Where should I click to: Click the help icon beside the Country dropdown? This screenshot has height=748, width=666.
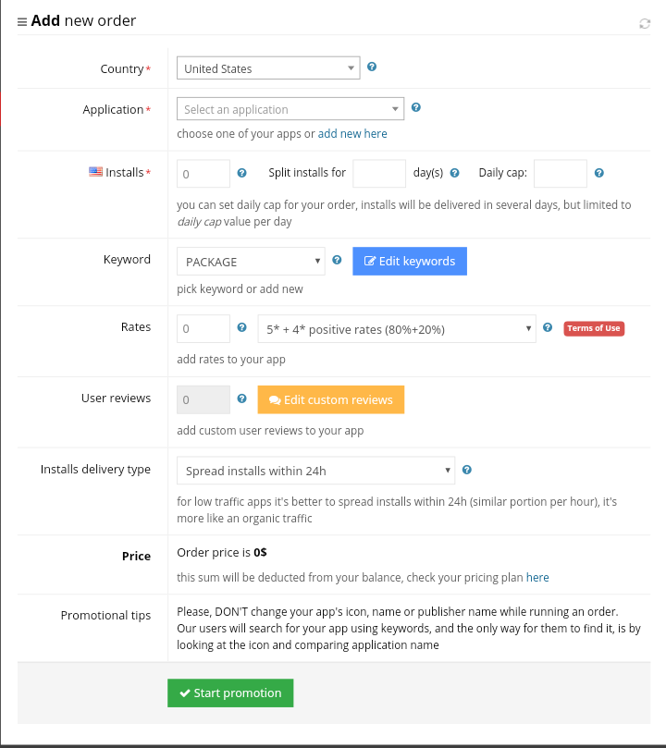(372, 67)
